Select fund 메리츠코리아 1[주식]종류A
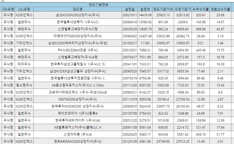 [78, 113]
